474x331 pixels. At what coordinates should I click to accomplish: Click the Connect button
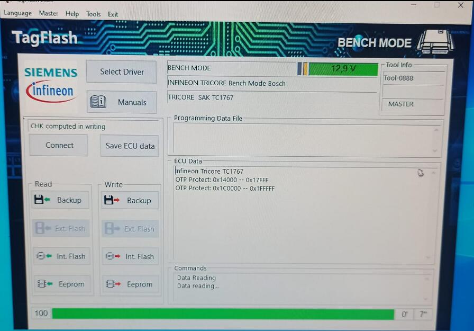[59, 145]
